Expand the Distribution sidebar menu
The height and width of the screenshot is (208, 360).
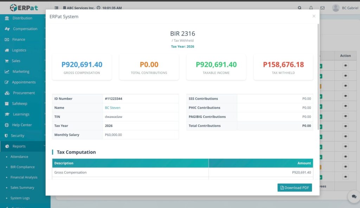coord(22,18)
